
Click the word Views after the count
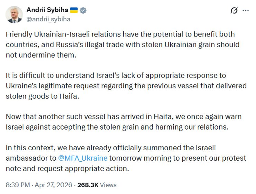click(108, 185)
